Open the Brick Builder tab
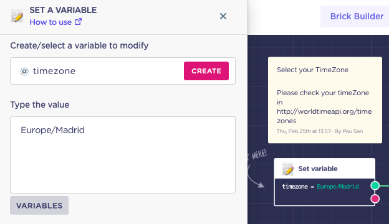This screenshot has width=389, height=224. [357, 16]
